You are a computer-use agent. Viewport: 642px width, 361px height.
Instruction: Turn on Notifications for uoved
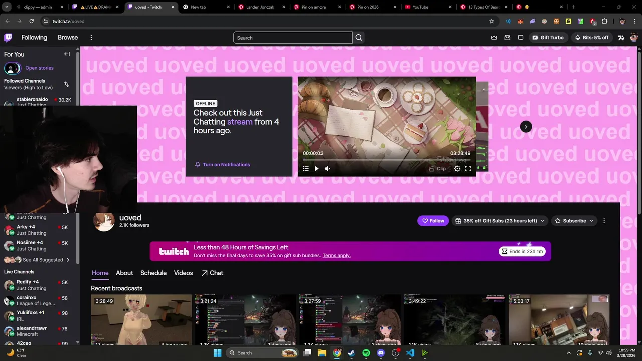pos(222,165)
